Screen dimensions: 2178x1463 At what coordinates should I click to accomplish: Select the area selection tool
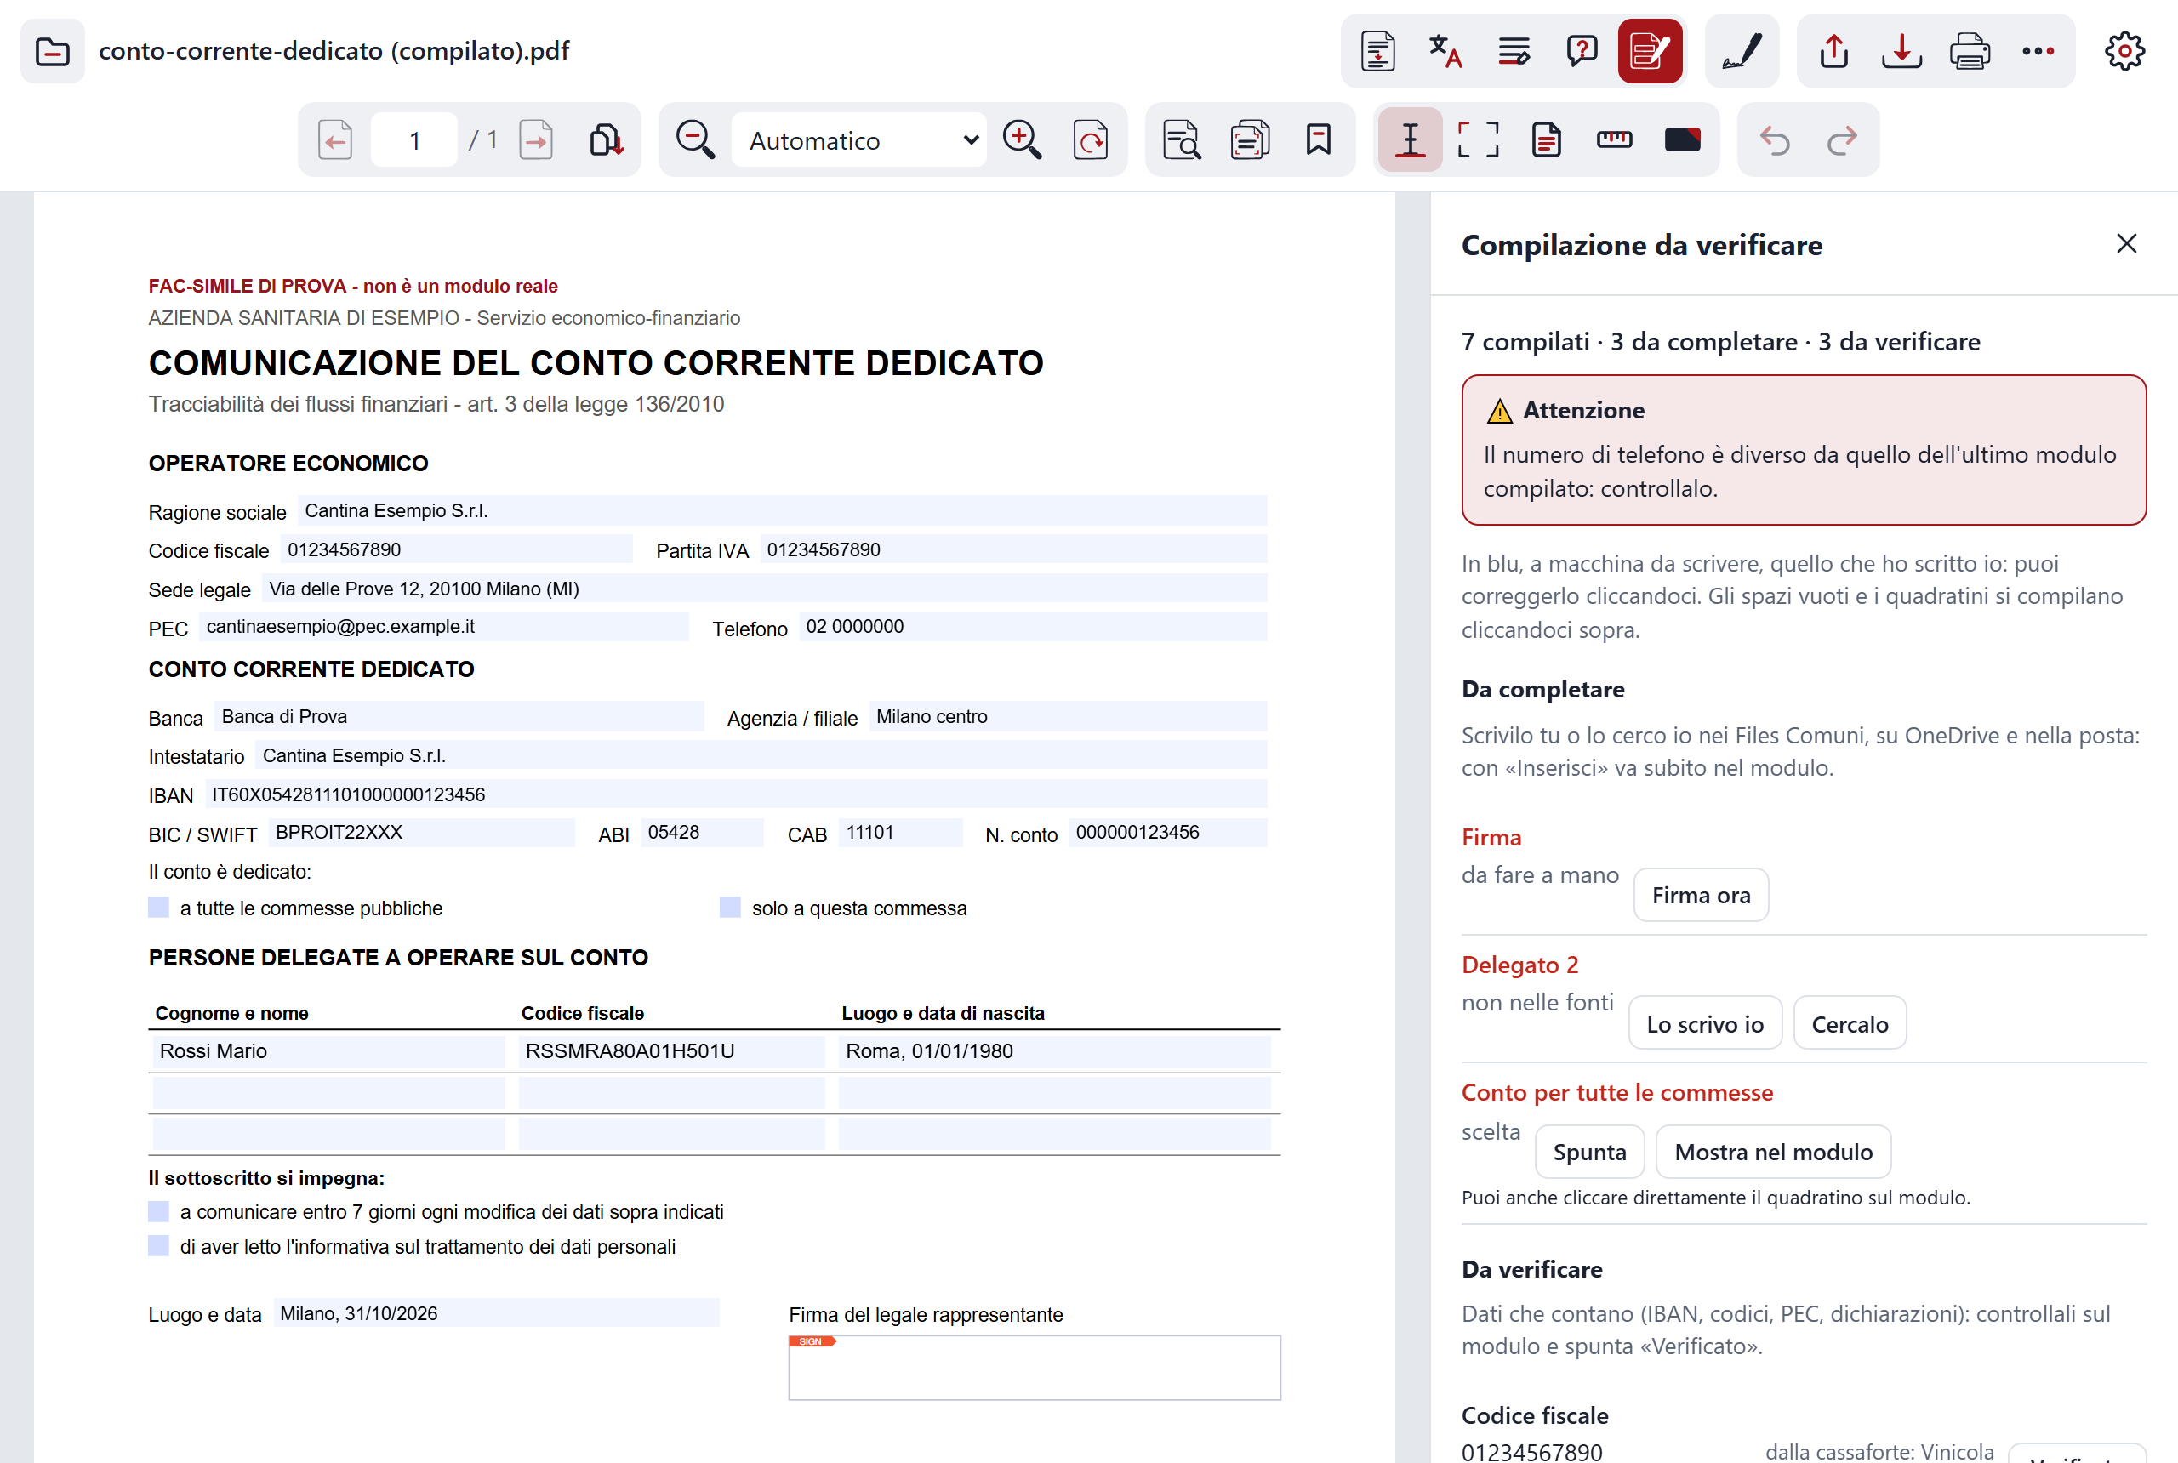pos(1478,141)
